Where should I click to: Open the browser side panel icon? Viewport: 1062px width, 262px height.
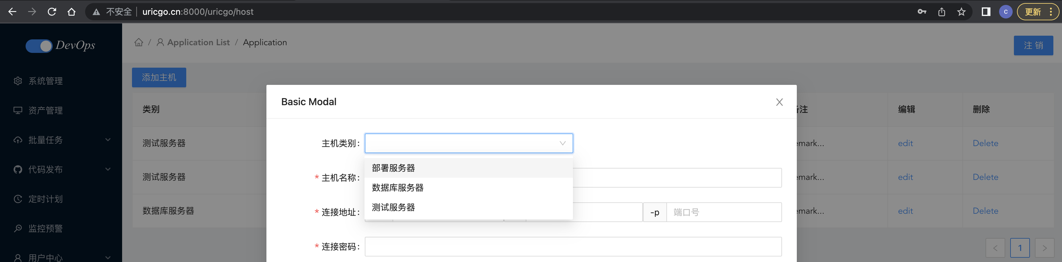point(986,12)
